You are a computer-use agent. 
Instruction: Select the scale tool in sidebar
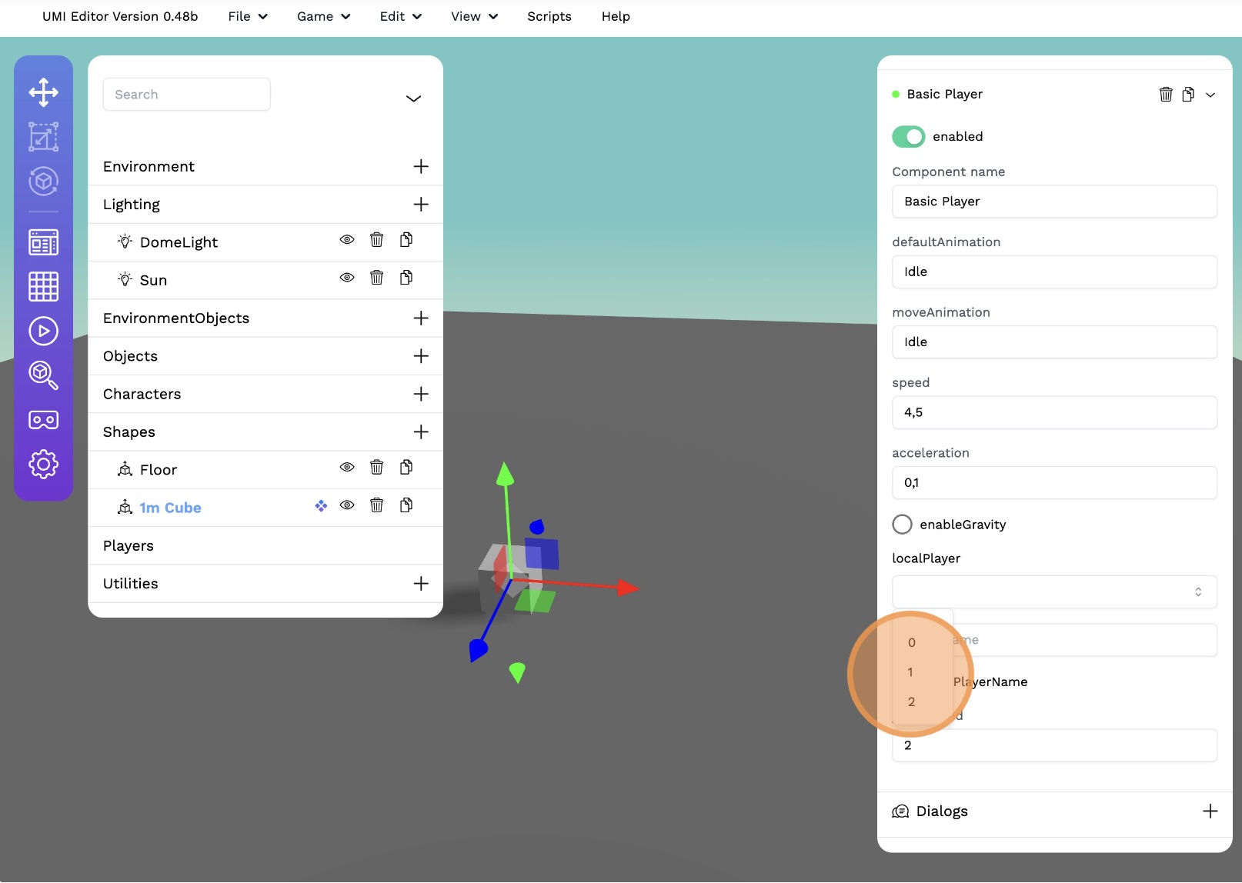(x=43, y=137)
